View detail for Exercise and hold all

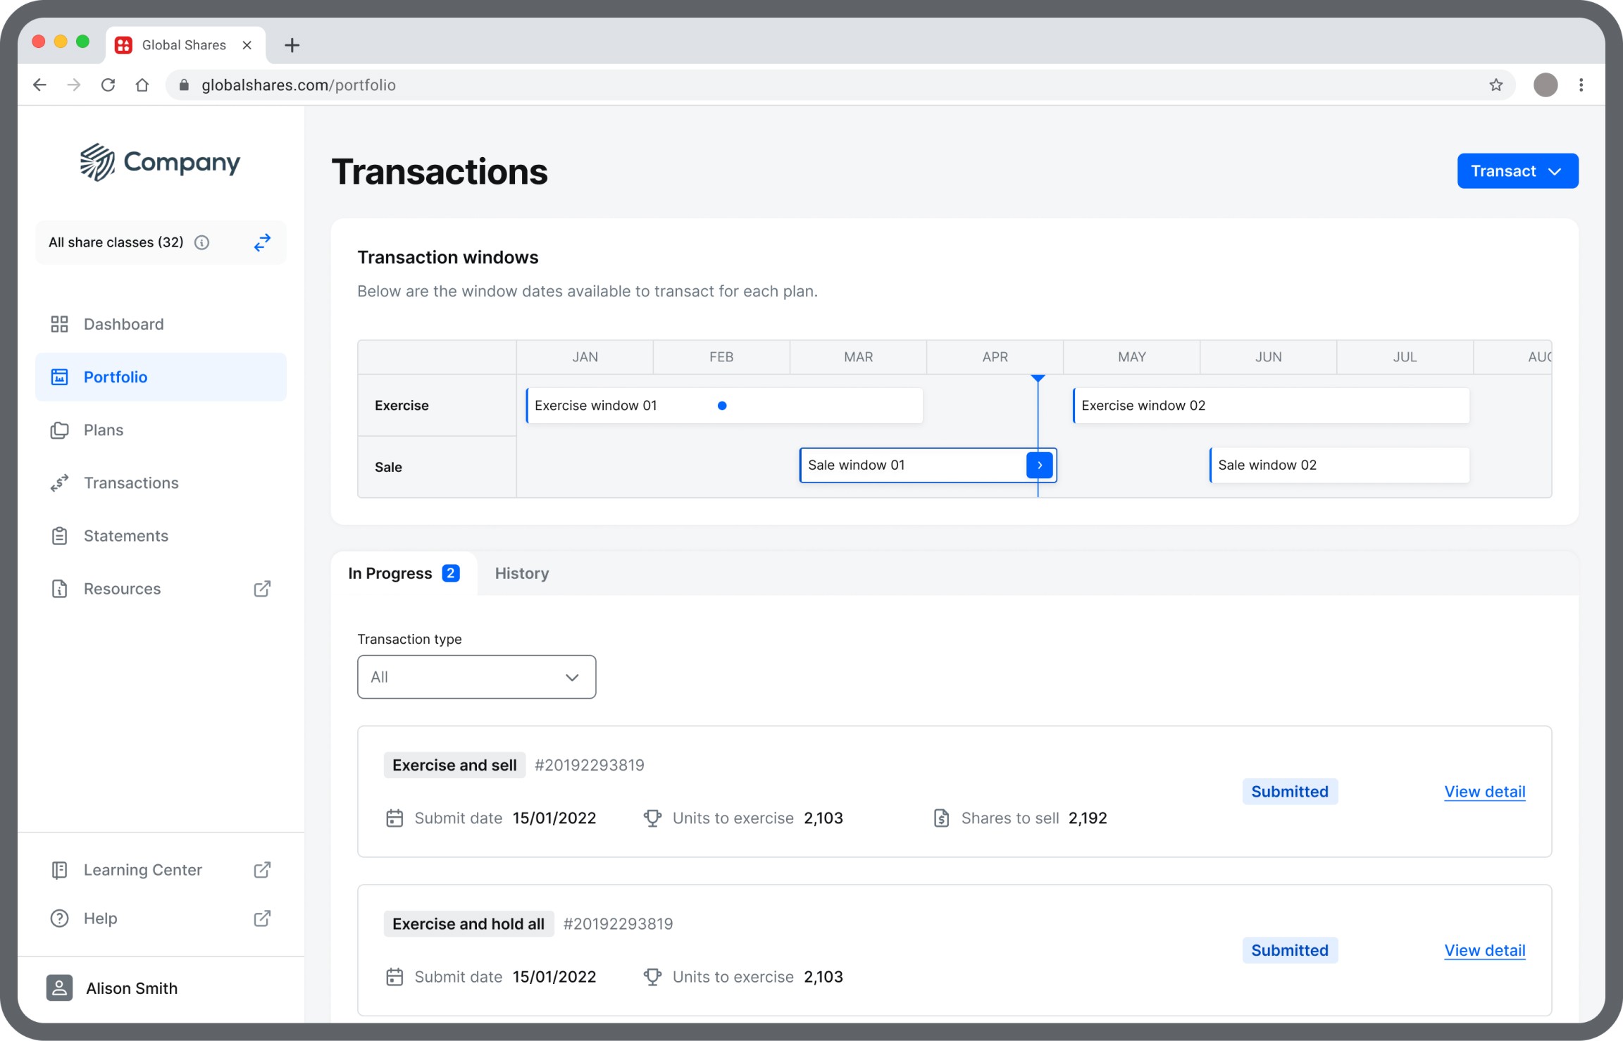tap(1484, 950)
